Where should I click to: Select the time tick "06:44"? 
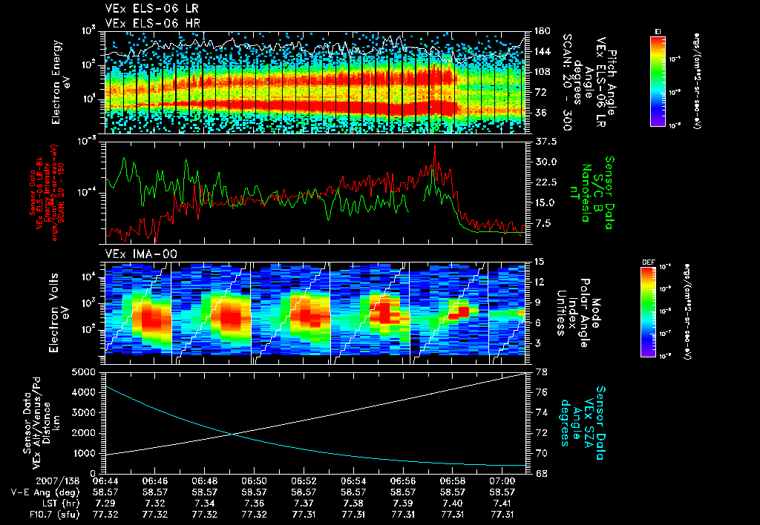105,481
